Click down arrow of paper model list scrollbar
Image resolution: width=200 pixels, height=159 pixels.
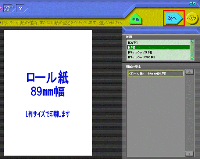(x=189, y=153)
